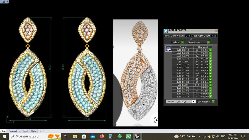Click the green arrow beside Set Material

(213, 102)
